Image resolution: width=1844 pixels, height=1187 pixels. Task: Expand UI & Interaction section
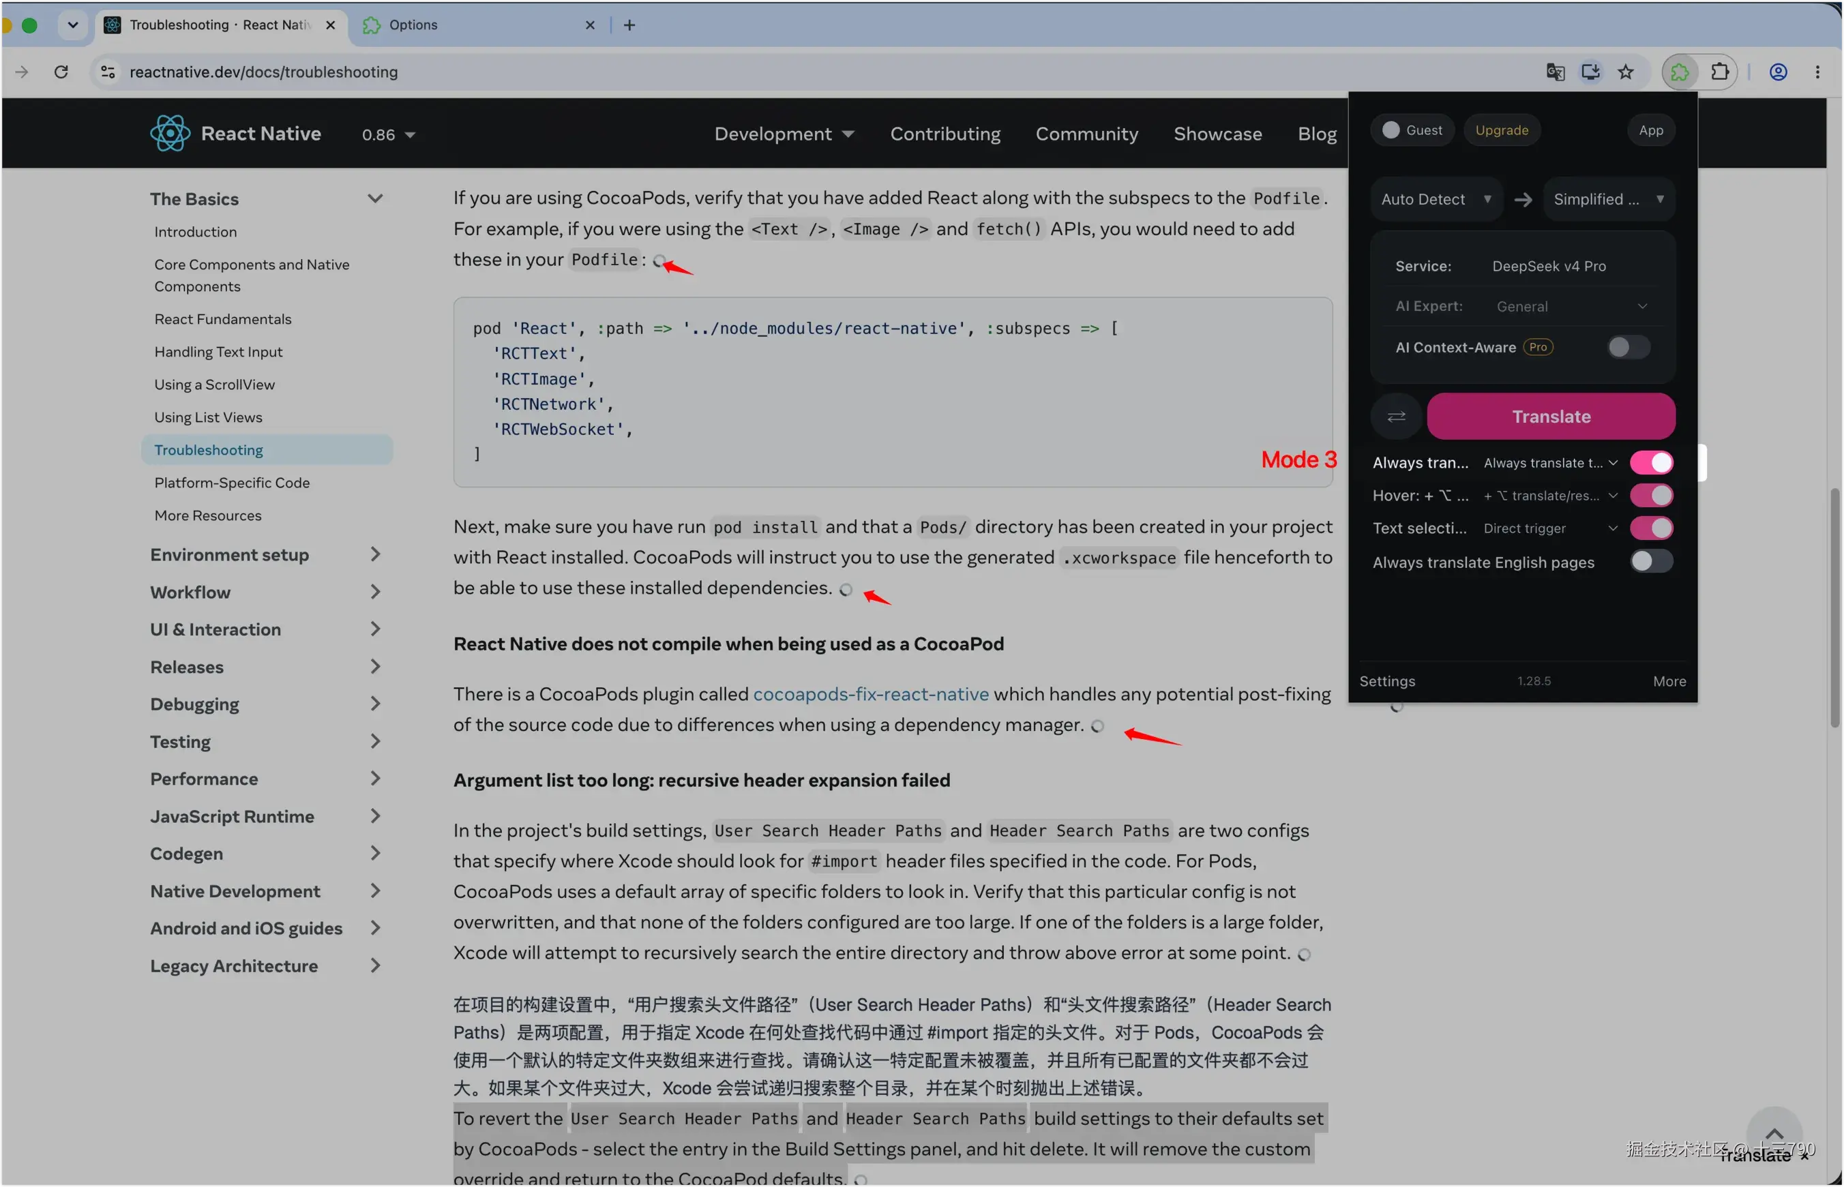[265, 630]
